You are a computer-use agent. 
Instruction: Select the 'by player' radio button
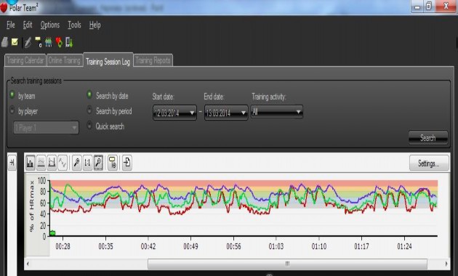click(x=12, y=110)
